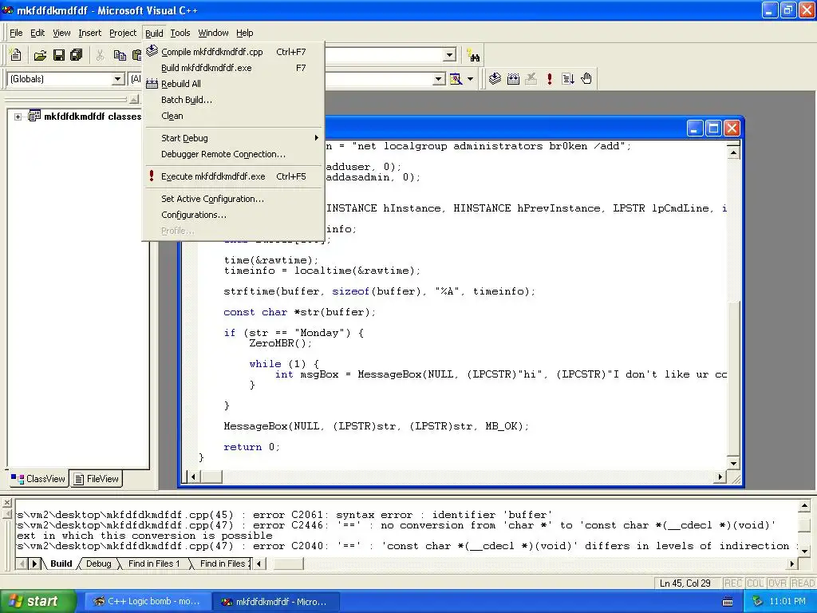
Task: Select mkfdfdkmdfdf taskbar button
Action: (276, 602)
